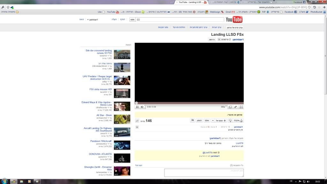Open the Facebook bookmark in bookmarks bar
This screenshot has width=327, height=184.
291,12
